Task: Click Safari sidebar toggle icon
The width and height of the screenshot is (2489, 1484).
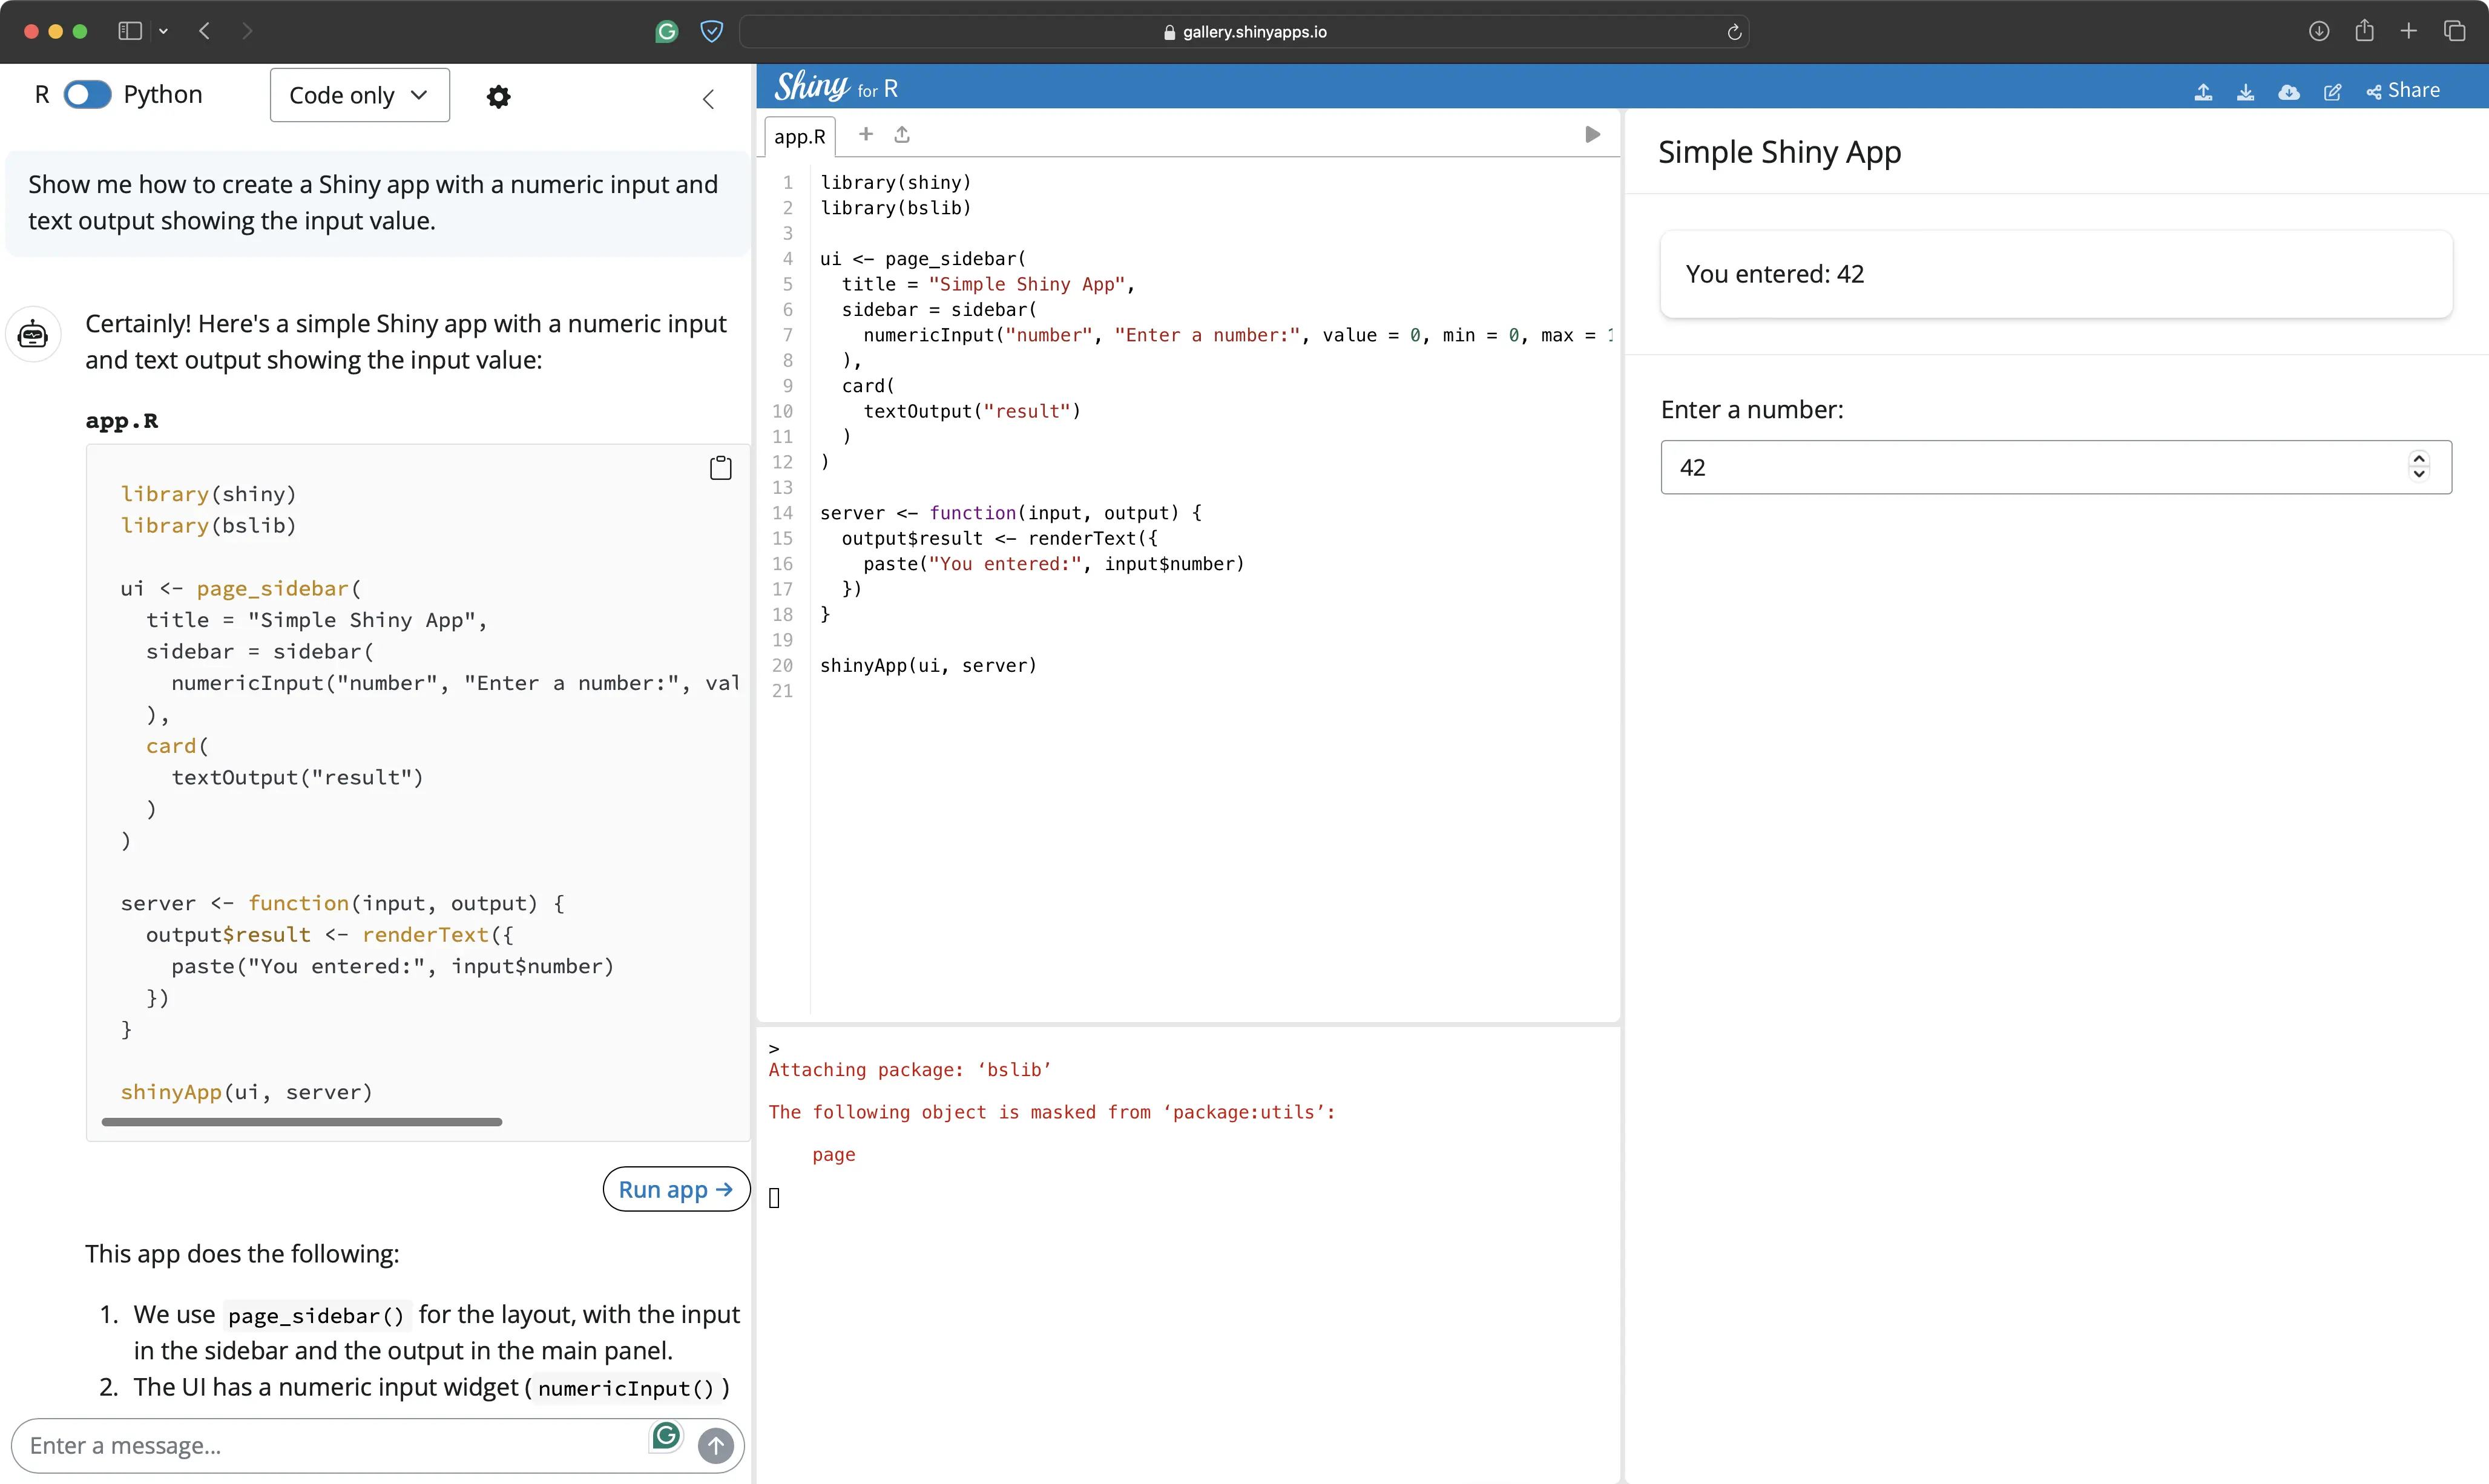Action: (130, 31)
